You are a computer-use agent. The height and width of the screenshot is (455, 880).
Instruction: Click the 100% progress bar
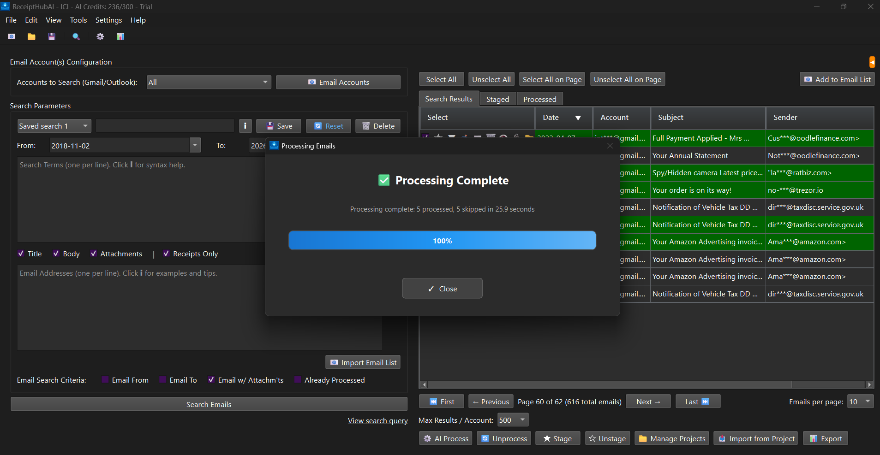(442, 241)
